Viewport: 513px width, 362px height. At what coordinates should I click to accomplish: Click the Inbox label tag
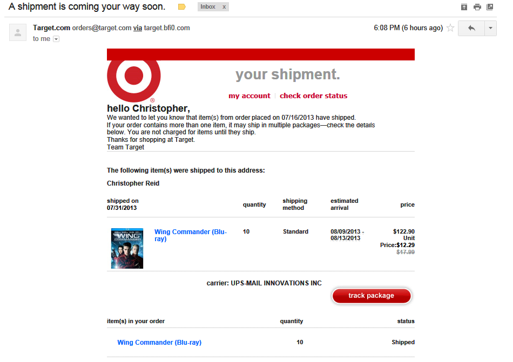point(208,7)
